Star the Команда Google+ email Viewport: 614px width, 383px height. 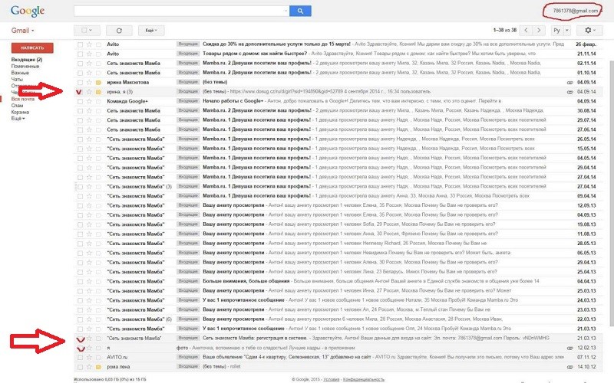pyautogui.click(x=89, y=101)
